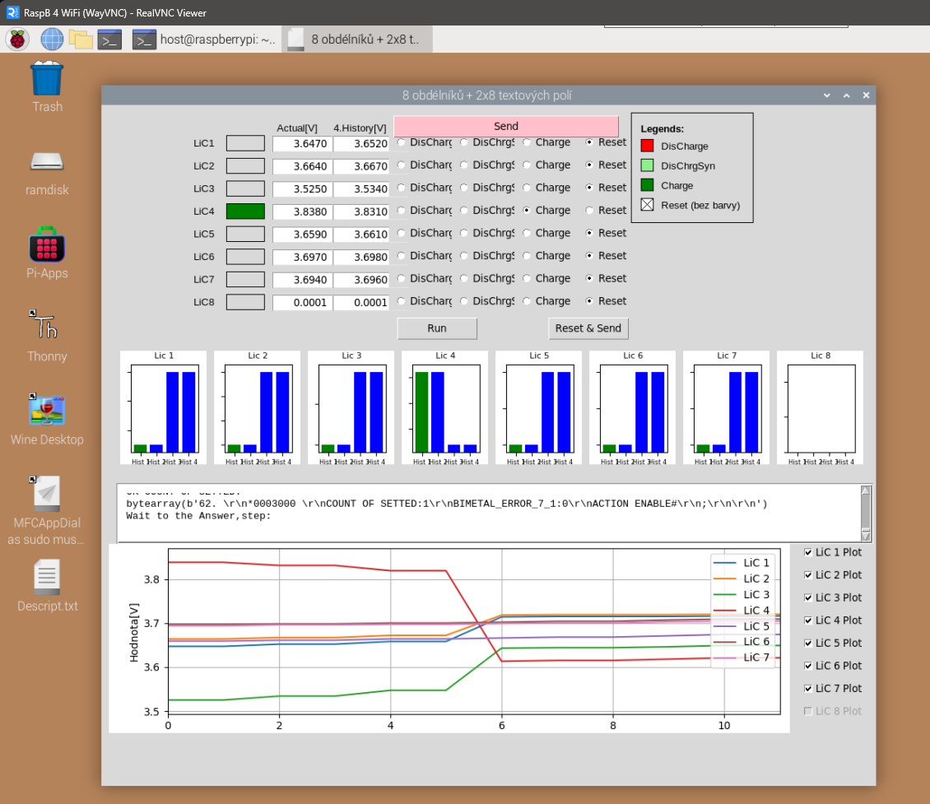Disable the LiC 7 Plot visibility checkbox
The image size is (930, 804).
tap(809, 688)
